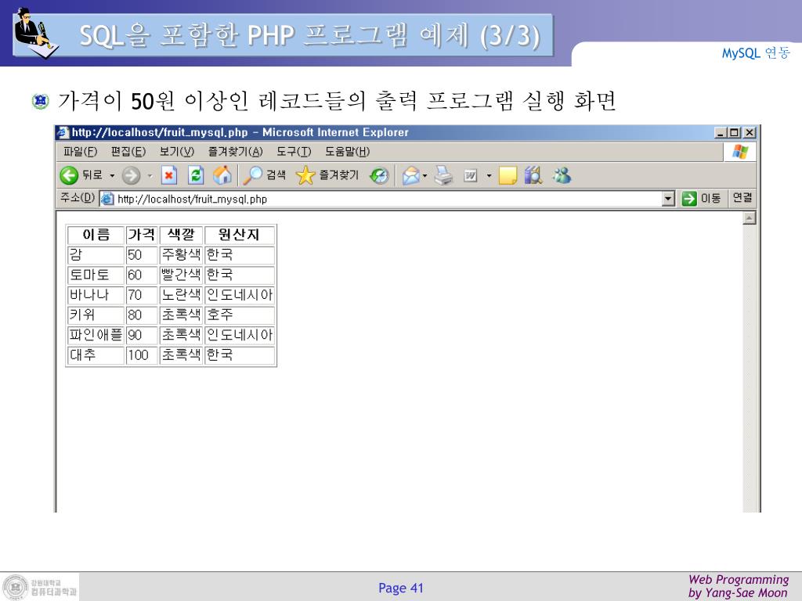Maximize the Internet Explorer window

735,133
